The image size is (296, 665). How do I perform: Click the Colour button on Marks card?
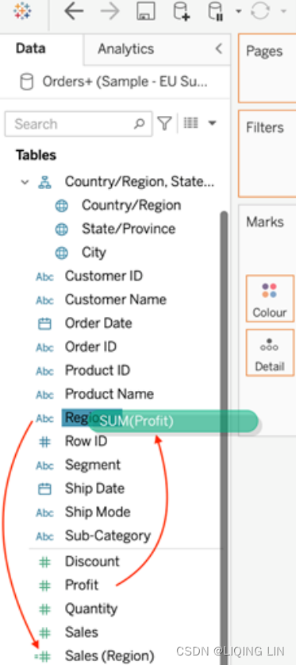point(270,299)
